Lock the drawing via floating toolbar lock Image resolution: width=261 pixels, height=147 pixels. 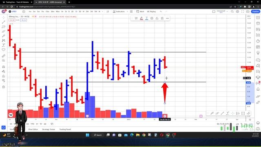[x=157, y=18]
